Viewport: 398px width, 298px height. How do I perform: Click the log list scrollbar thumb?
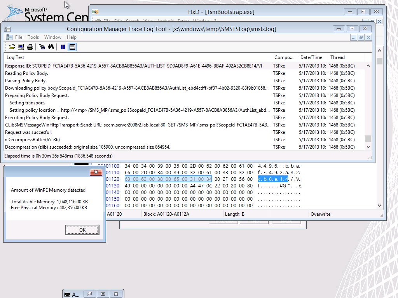368,139
